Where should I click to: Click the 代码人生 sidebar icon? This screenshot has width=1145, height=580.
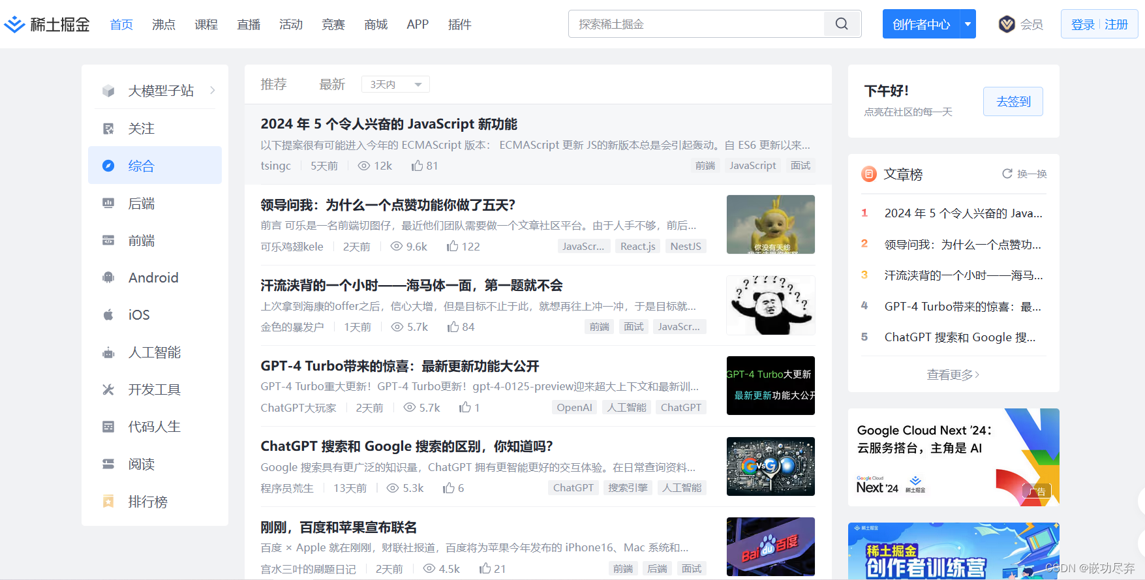coord(108,427)
